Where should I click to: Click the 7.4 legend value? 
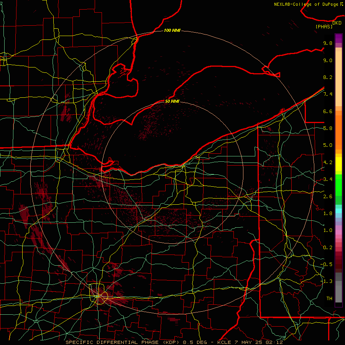coord(328,94)
